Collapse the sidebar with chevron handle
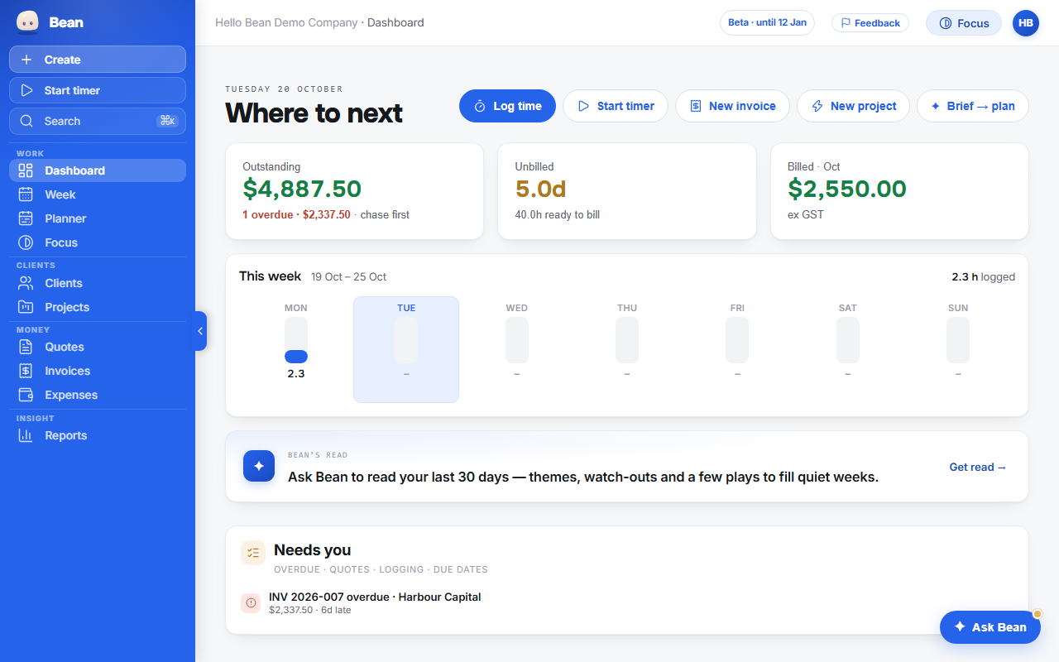Viewport: 1059px width, 662px height. 200,331
